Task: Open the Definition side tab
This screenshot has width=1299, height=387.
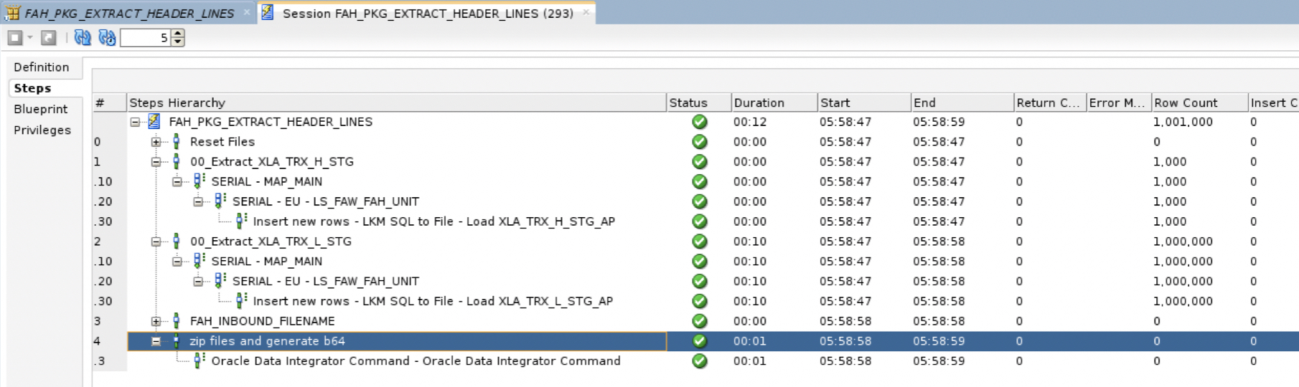Action: (42, 67)
